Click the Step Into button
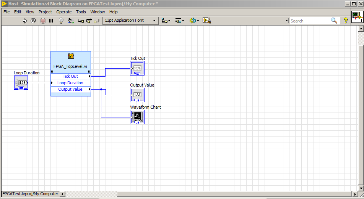Image resolution: width=364 pixels, height=199 pixels. tap(81, 21)
